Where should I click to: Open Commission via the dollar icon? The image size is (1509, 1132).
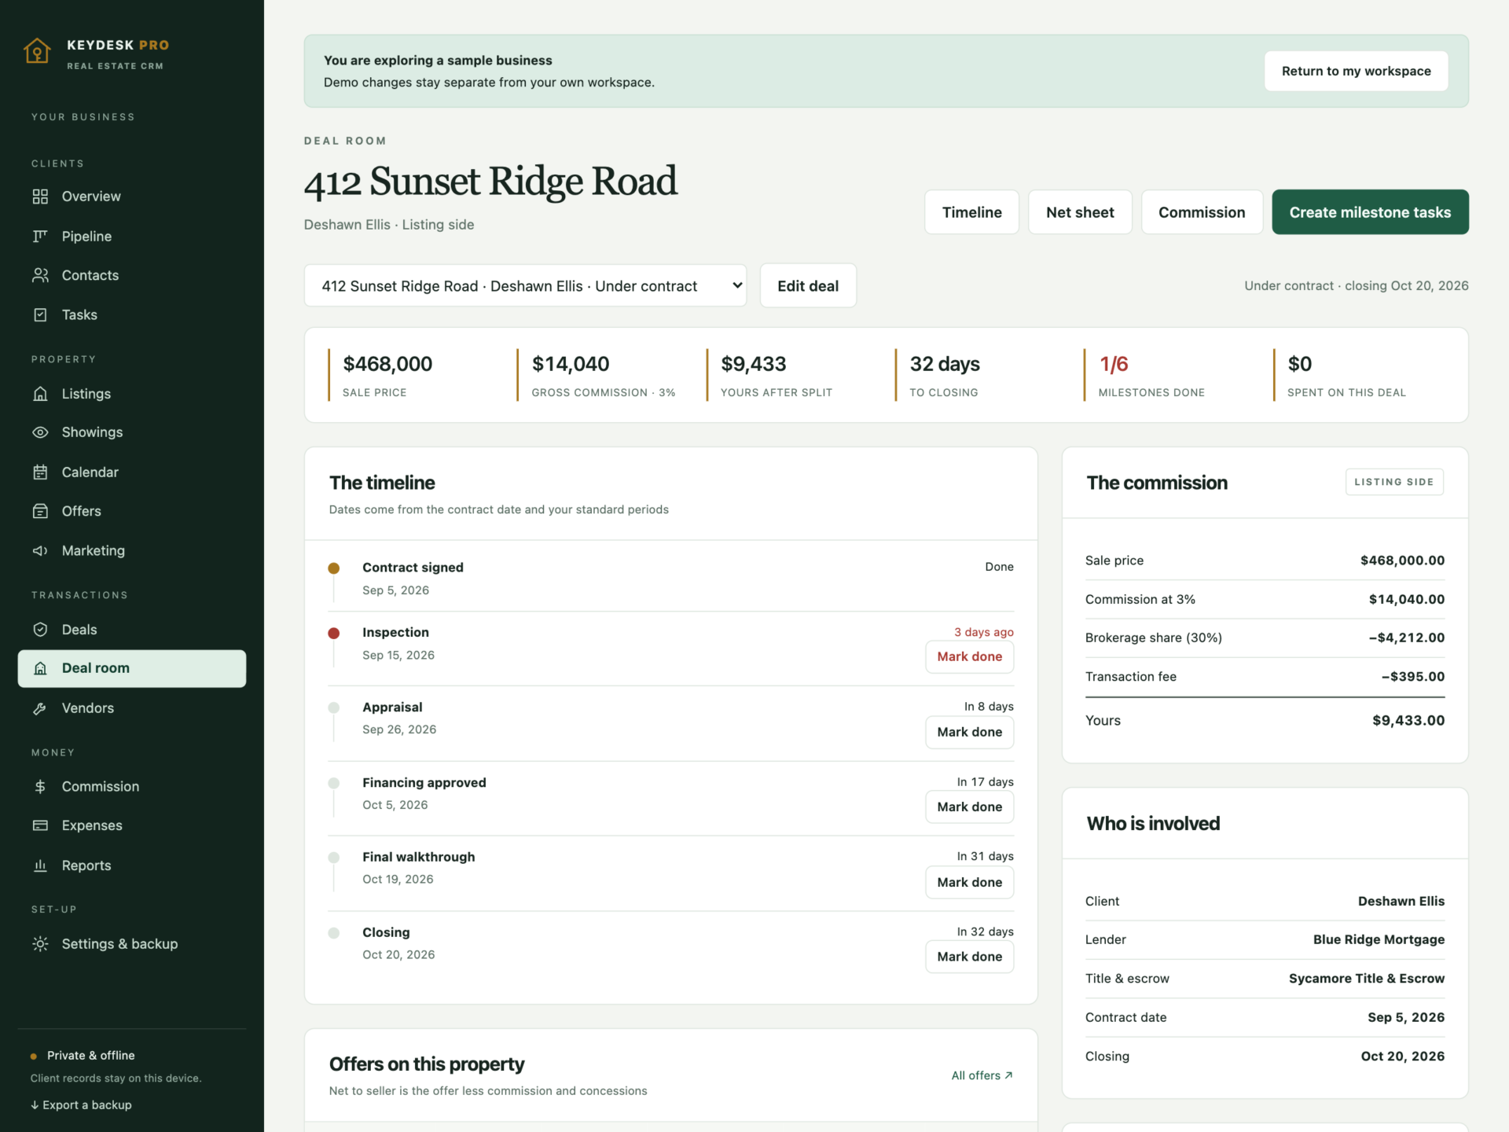coord(40,787)
